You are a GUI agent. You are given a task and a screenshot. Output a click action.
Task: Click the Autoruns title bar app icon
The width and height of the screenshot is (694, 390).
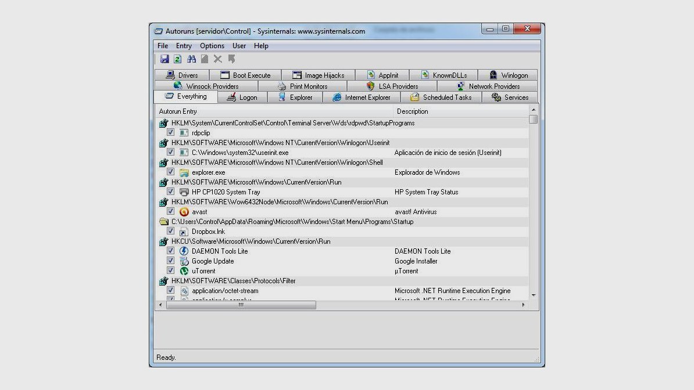(159, 31)
